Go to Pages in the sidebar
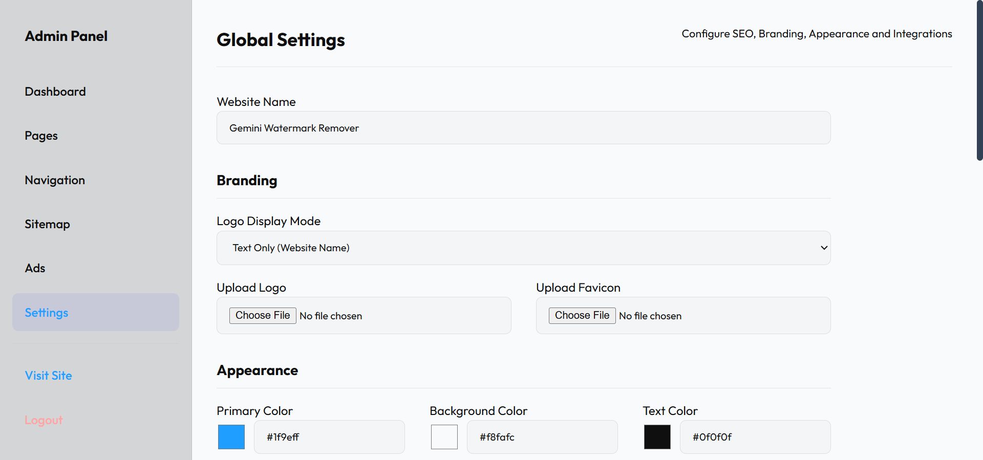This screenshot has height=460, width=983. (41, 136)
